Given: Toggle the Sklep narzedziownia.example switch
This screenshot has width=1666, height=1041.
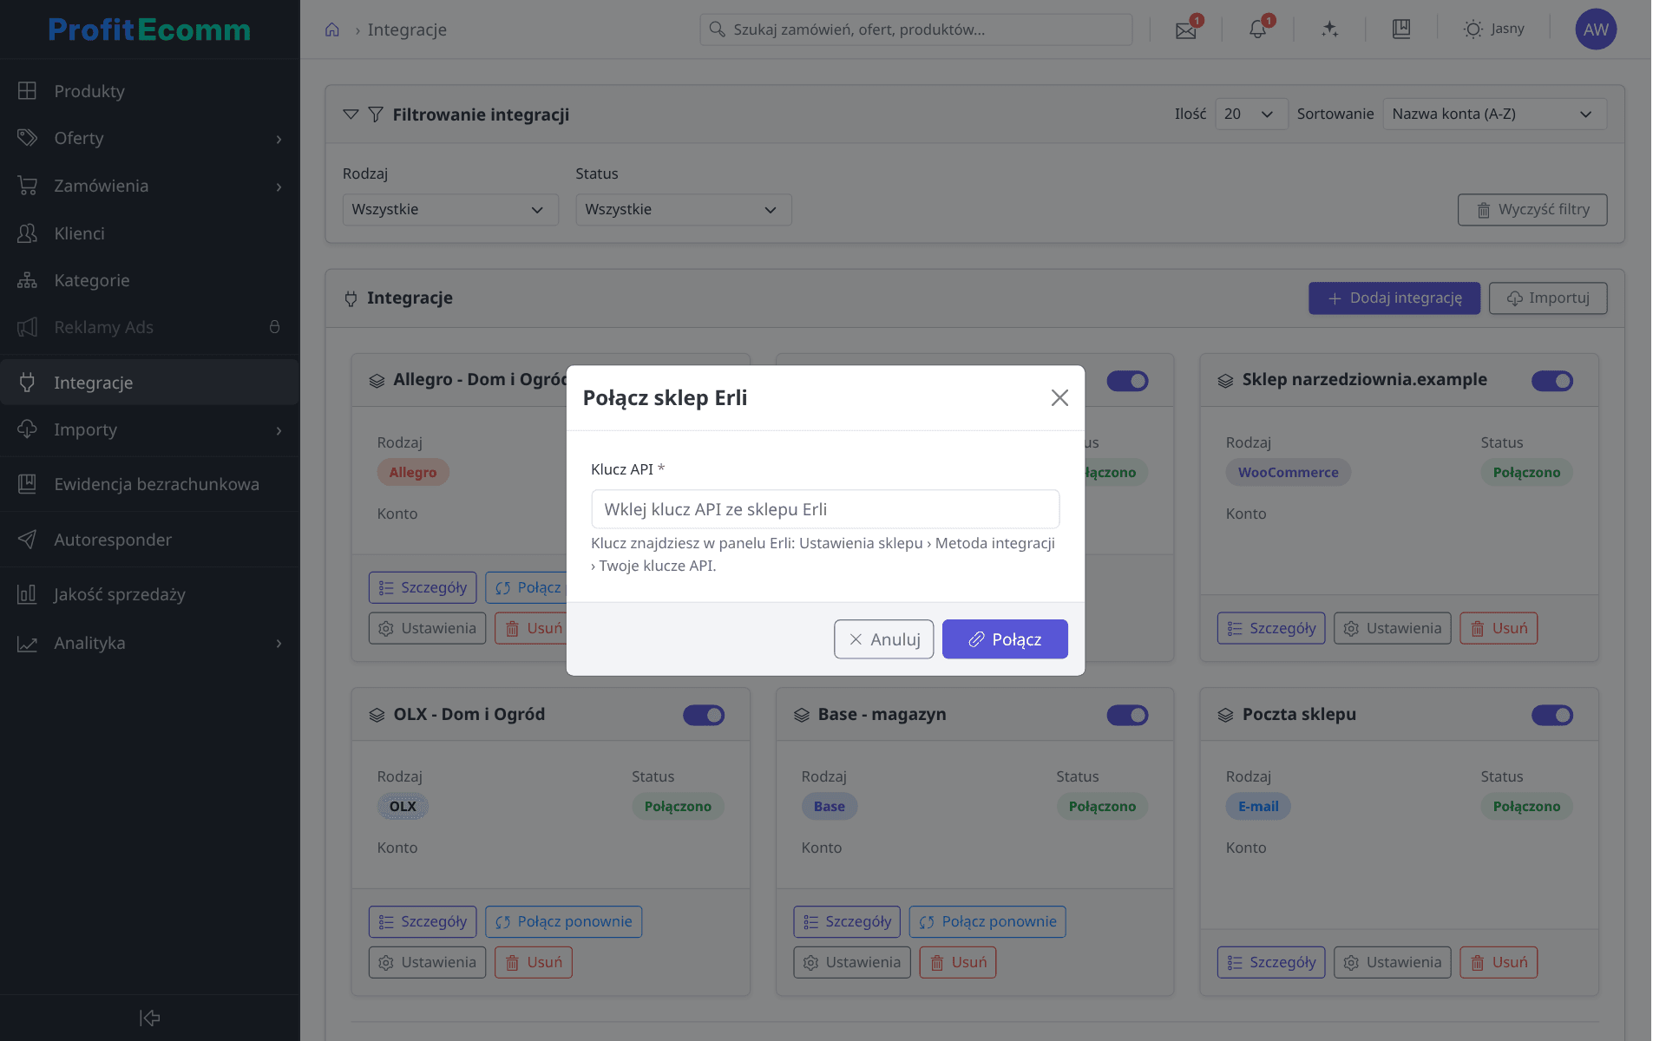Looking at the screenshot, I should pyautogui.click(x=1552, y=381).
